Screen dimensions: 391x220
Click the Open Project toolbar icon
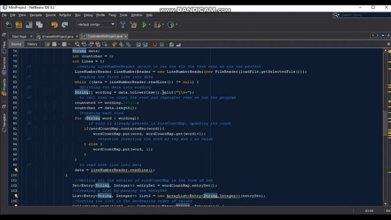[x=29, y=24]
